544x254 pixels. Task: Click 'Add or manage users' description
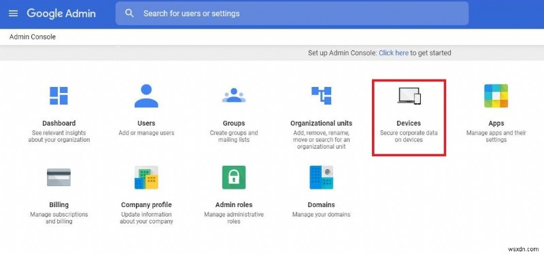[146, 132]
